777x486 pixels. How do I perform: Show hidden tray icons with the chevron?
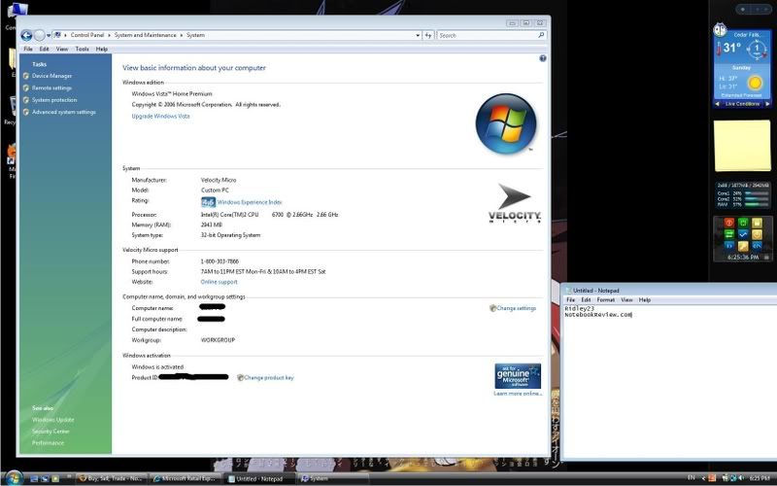pos(703,478)
